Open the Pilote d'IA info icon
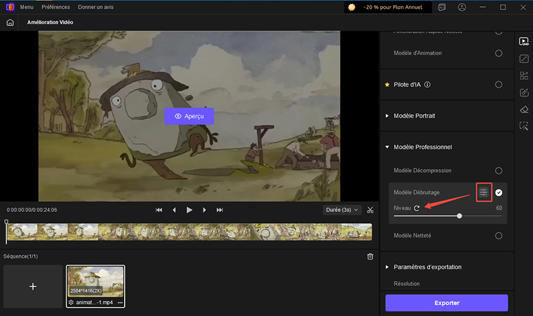This screenshot has width=533, height=316. coord(428,85)
